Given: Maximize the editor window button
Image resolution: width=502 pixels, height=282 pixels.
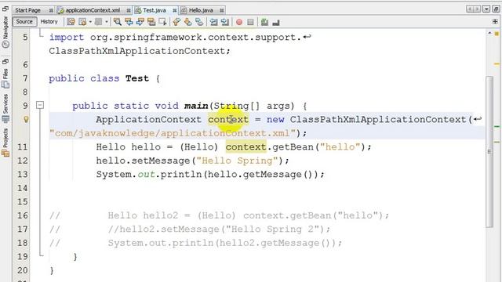Looking at the screenshot, I should point(495,9).
